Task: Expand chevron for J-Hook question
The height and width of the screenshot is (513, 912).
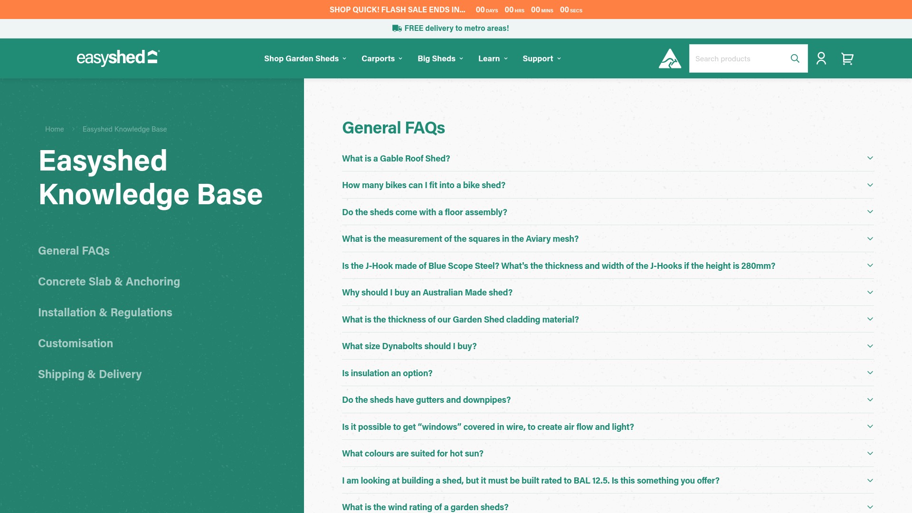Action: [x=870, y=266]
